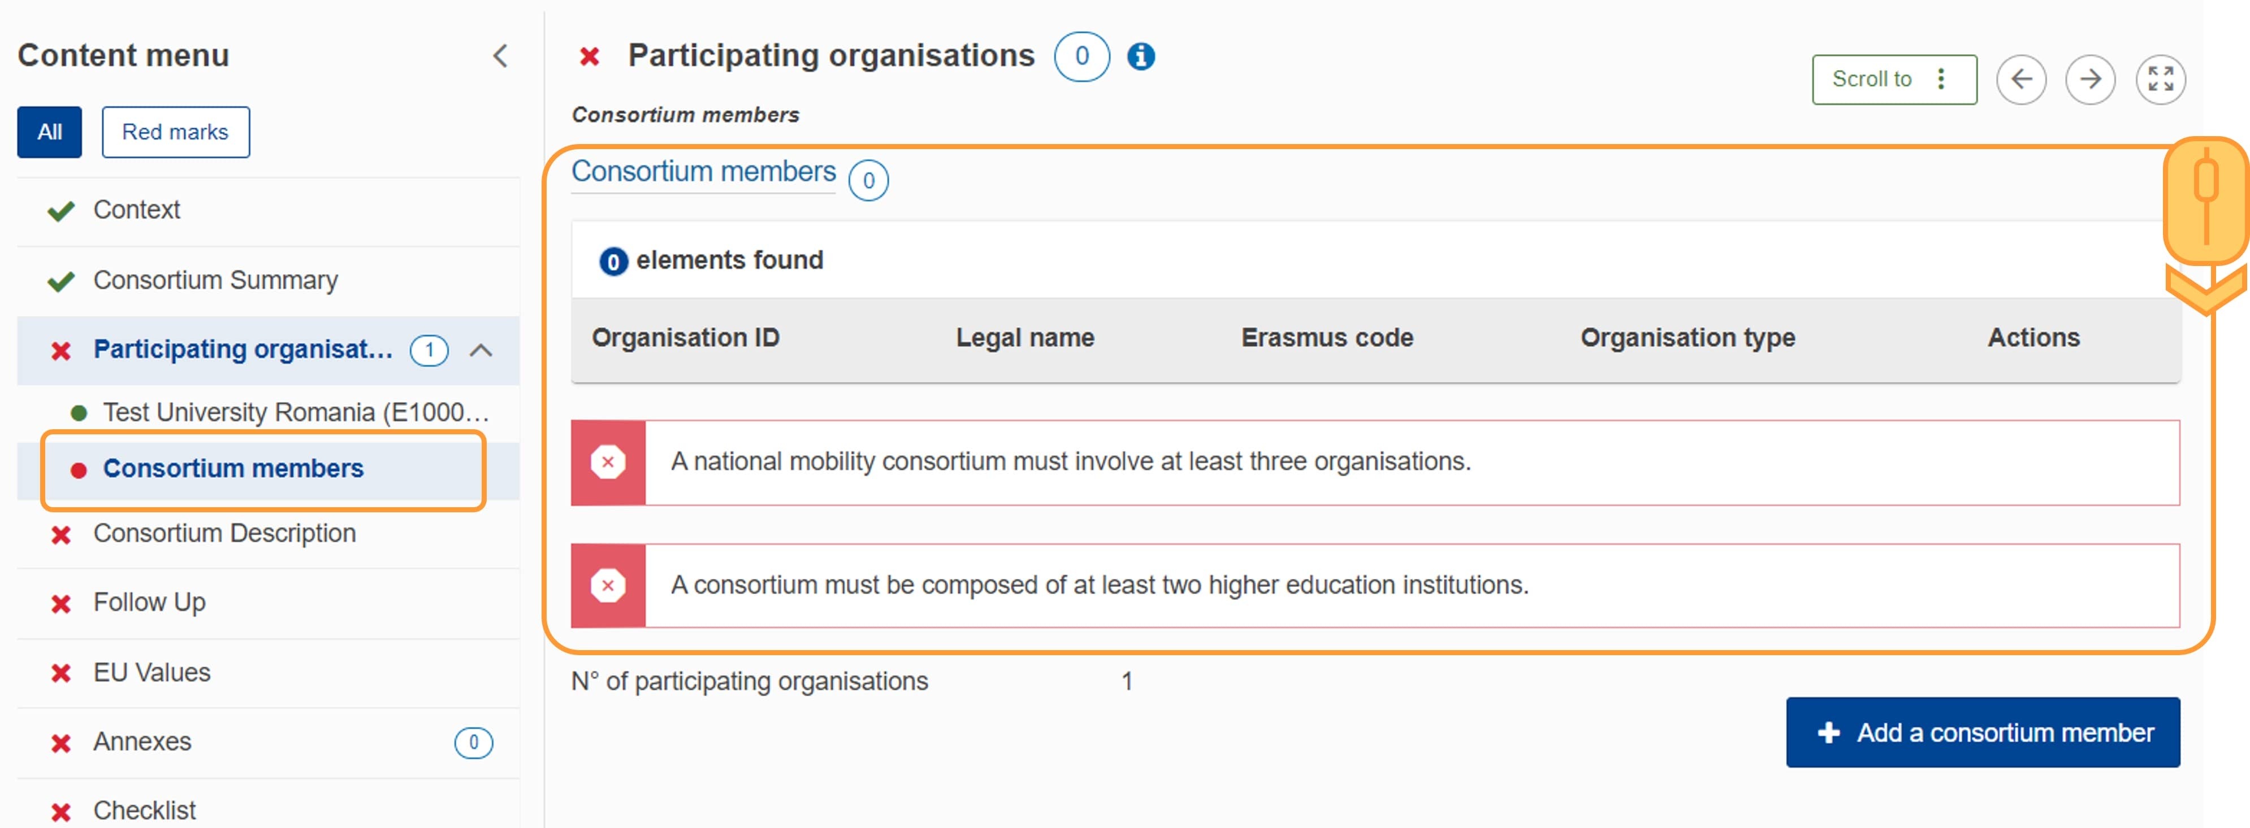2250x828 pixels.
Task: Click the Annexes count badge in the menu
Action: (473, 743)
